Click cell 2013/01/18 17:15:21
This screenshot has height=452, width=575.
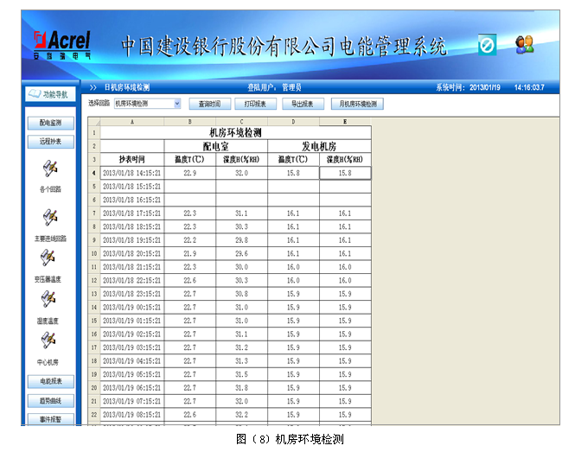coord(132,213)
